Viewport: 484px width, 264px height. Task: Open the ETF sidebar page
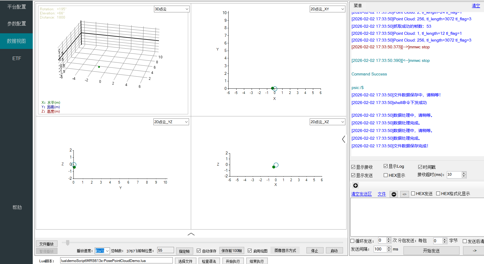coord(17,58)
